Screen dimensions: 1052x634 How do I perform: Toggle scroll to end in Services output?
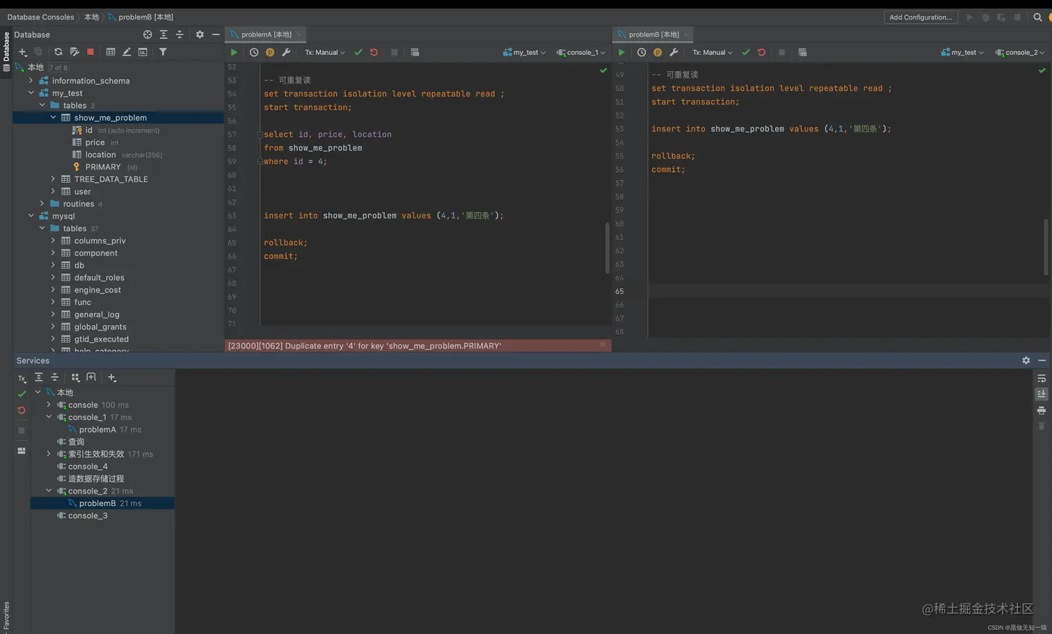click(x=1042, y=394)
